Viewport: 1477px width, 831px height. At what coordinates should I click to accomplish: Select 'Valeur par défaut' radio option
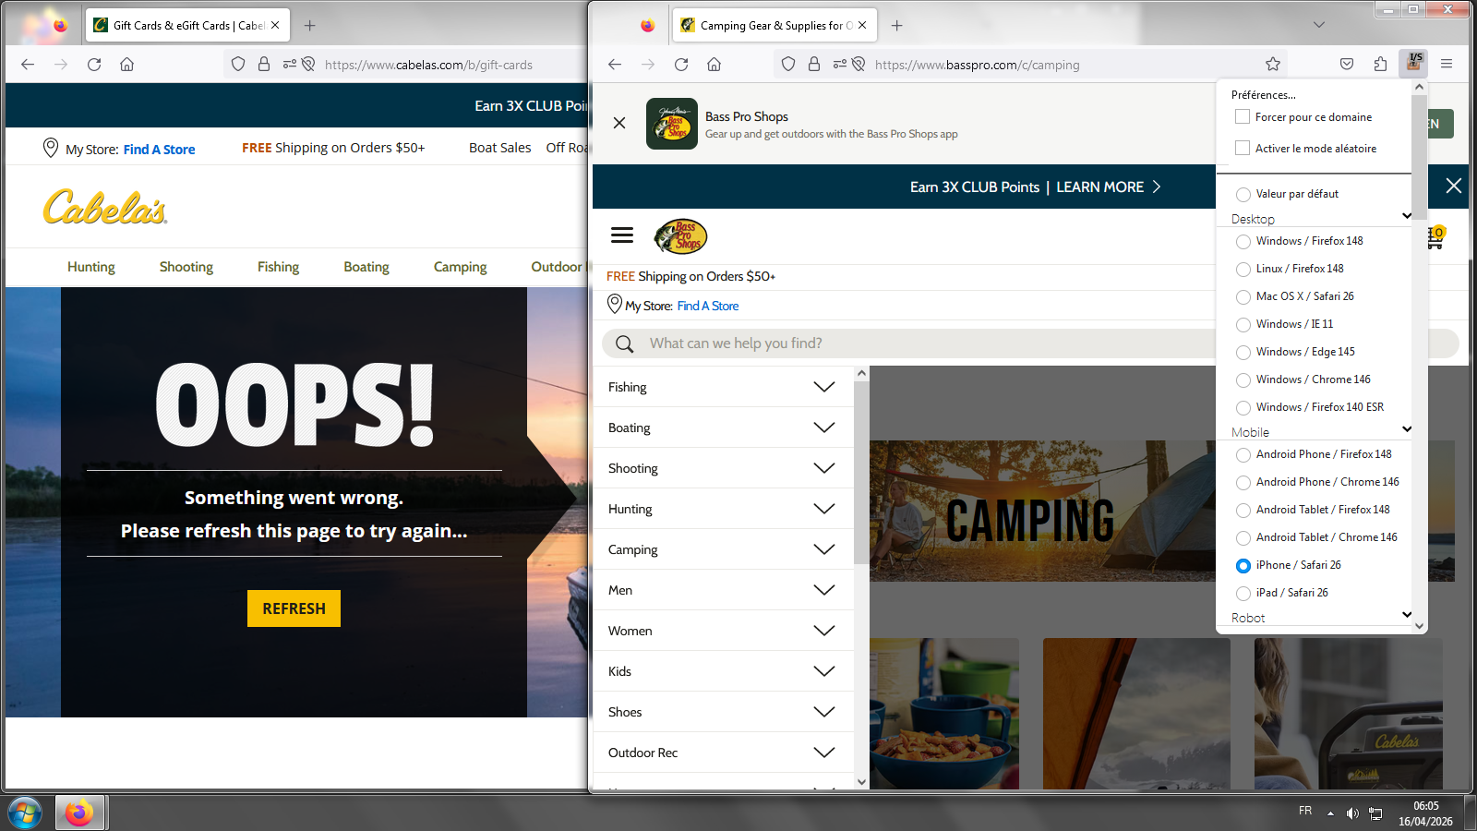[1243, 195]
